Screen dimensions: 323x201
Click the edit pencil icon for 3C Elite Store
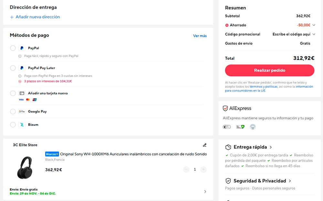[x=204, y=145]
